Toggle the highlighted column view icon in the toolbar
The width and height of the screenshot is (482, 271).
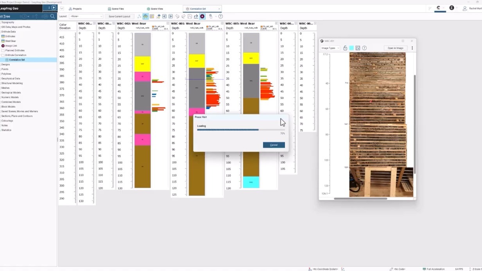coord(145,16)
